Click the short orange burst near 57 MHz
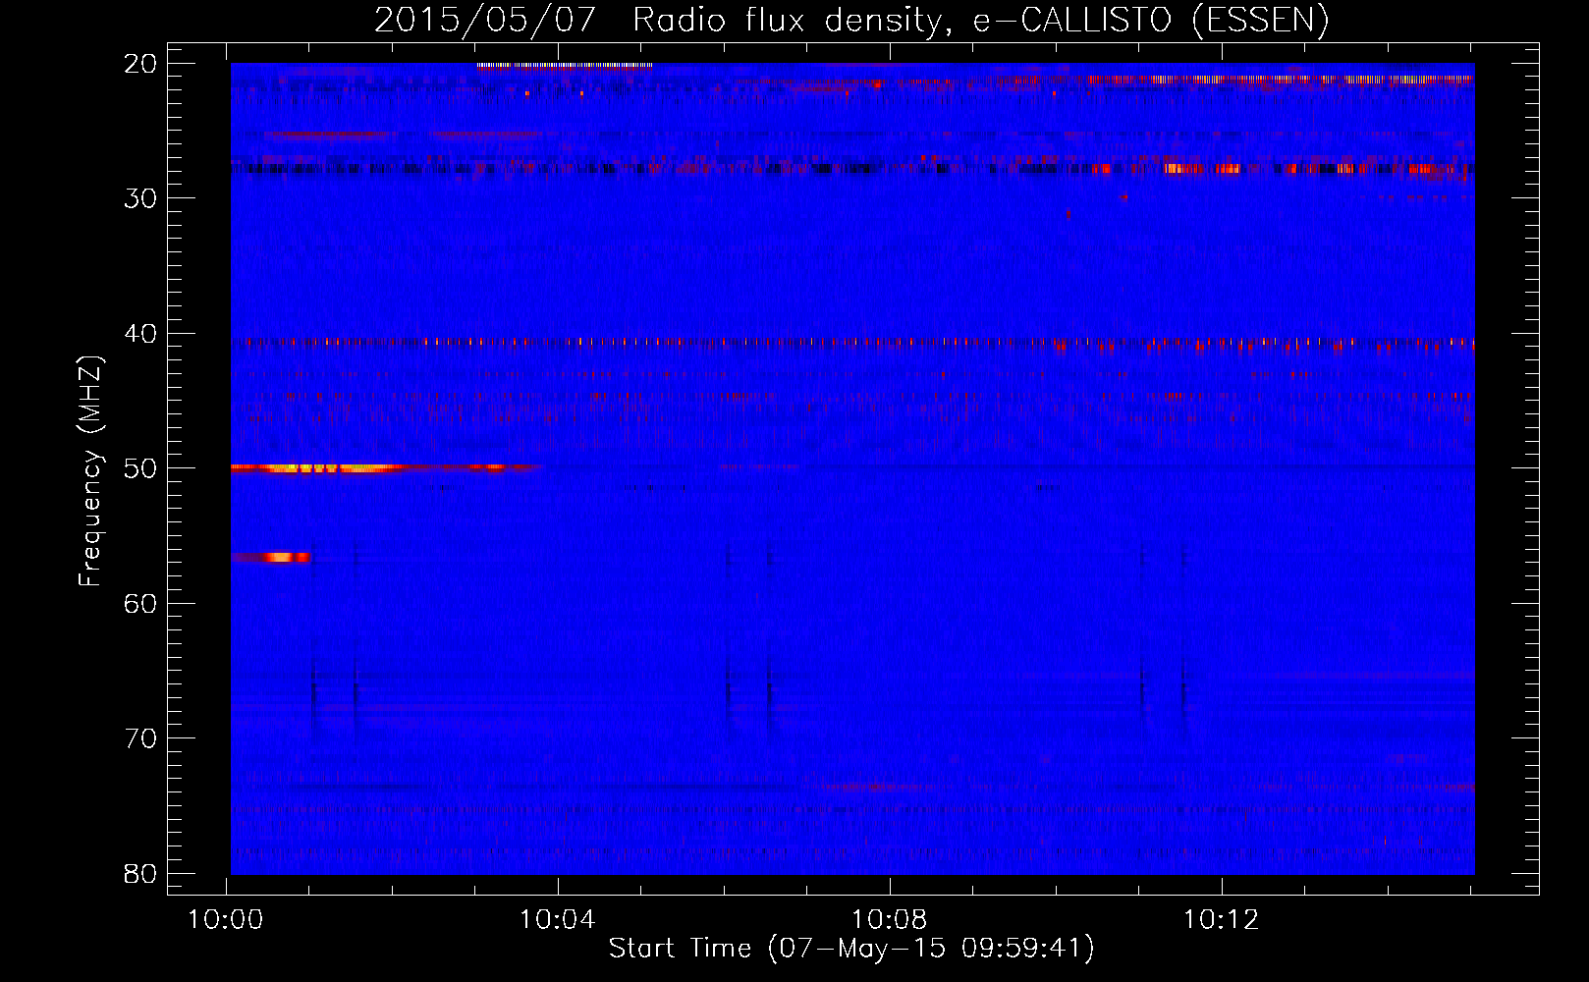Viewport: 1589px width, 982px height. click(x=271, y=557)
